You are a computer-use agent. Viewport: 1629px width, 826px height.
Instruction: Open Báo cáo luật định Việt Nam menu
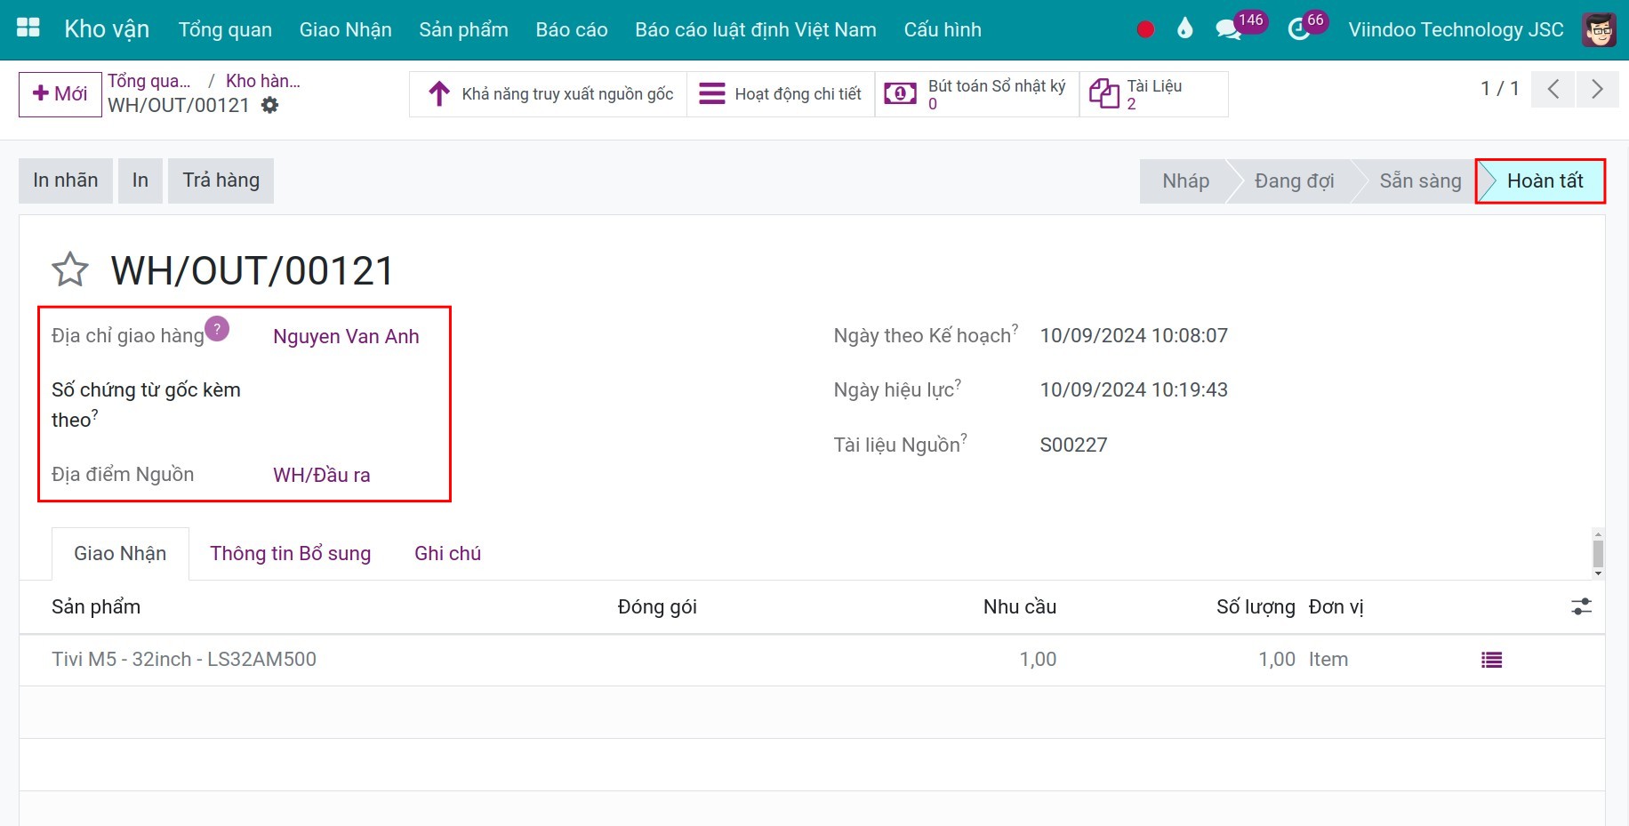click(756, 29)
